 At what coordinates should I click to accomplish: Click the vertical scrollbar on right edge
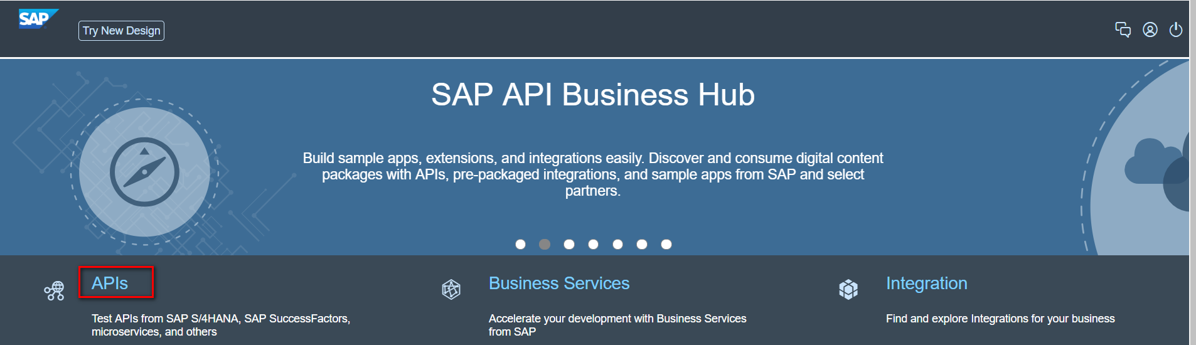(x=1192, y=172)
